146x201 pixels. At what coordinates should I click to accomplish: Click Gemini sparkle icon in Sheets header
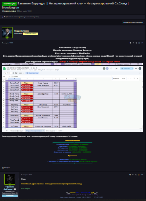(x=136, y=68)
